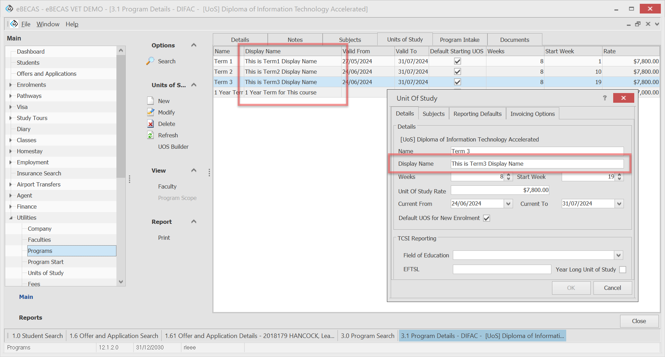Expand the Enrolments tree node

click(x=11, y=85)
